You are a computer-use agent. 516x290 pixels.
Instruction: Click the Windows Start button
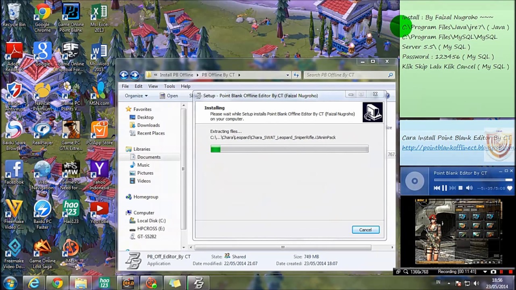click(11, 283)
